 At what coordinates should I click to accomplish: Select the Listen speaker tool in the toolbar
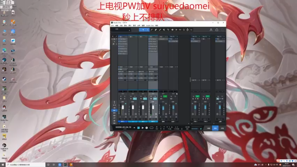(x=172, y=30)
